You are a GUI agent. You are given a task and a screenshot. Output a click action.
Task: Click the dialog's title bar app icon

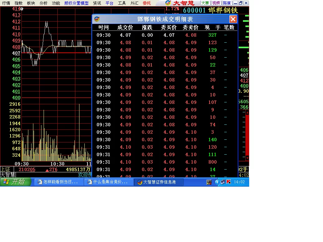click(97, 19)
